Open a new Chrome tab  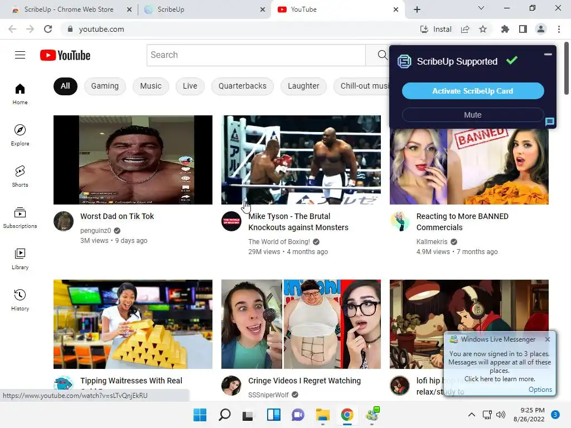click(417, 9)
